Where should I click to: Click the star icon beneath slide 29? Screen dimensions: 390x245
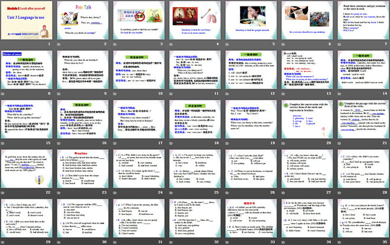click(x=3, y=242)
